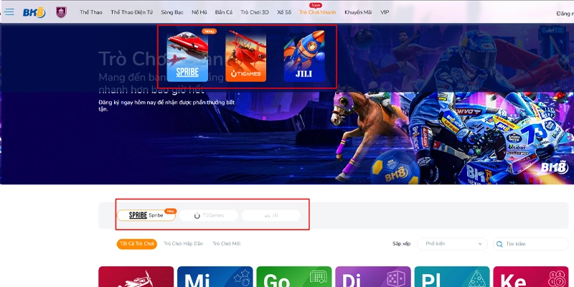This screenshot has height=287, width=574.
Task: Open the Sòng Bạc menu
Action: (172, 12)
